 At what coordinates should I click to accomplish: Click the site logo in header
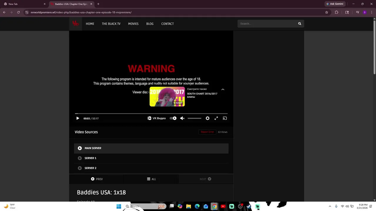(x=75, y=24)
